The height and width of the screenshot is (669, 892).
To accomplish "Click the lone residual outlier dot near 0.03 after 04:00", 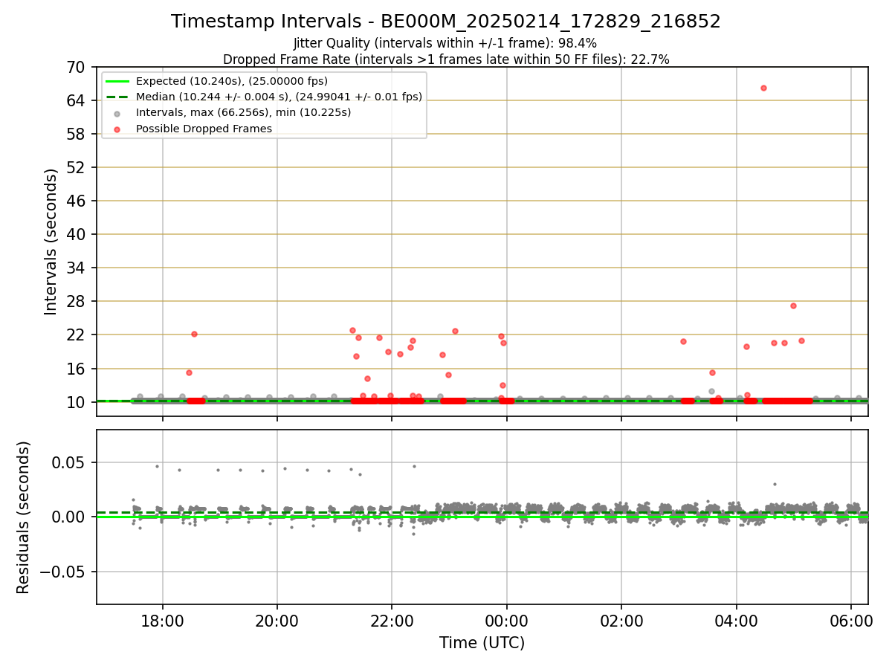I will point(775,484).
